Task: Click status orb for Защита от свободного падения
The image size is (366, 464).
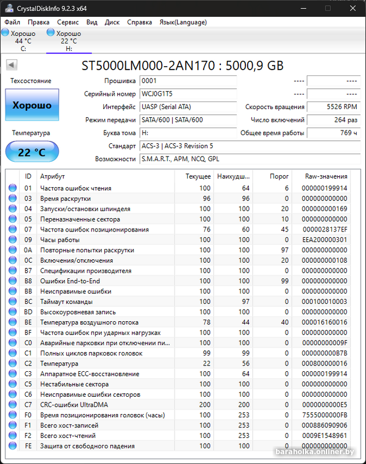Action: [x=13, y=446]
